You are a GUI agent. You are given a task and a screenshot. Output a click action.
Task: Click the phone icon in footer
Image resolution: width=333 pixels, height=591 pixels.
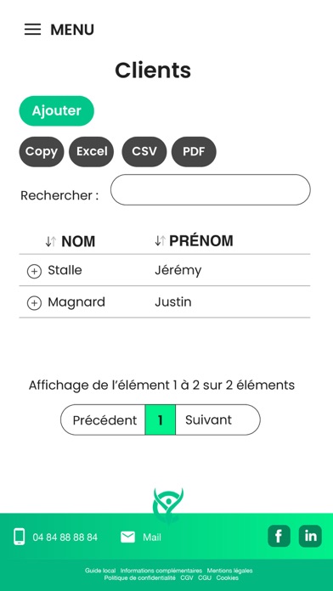click(20, 537)
